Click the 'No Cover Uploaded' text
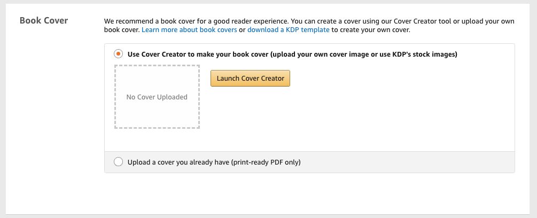 tap(157, 97)
